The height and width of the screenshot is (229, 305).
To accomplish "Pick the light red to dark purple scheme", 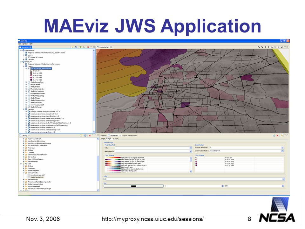I will pyautogui.click(x=126, y=171).
